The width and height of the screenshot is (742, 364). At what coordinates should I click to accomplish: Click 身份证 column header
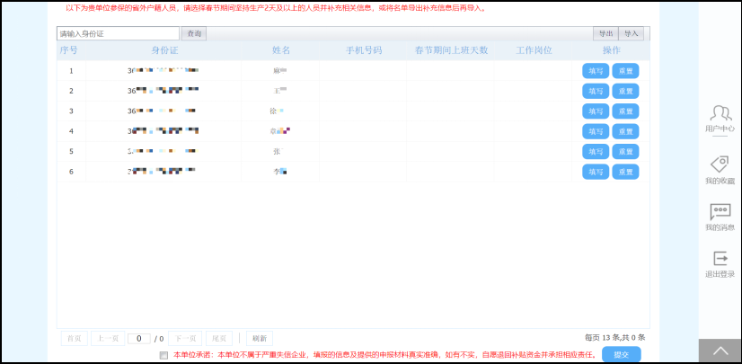[x=165, y=50]
